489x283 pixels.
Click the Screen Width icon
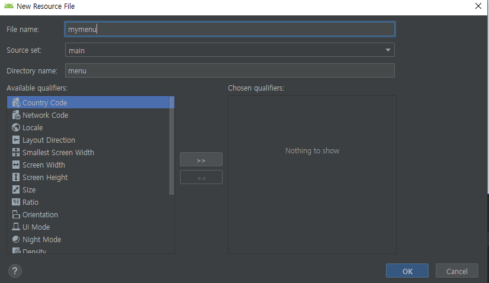tap(16, 165)
